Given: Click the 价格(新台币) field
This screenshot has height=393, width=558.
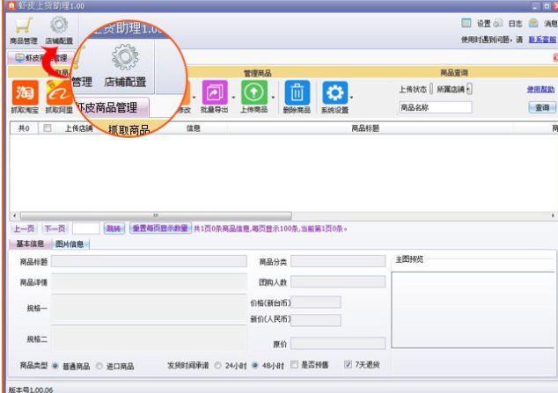Looking at the screenshot, I should [x=316, y=302].
